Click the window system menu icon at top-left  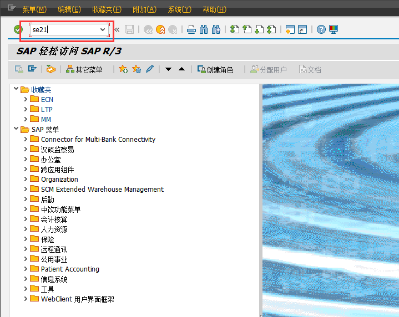(x=12, y=8)
